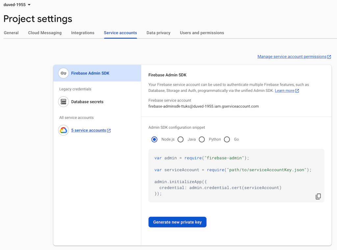Open the duved-1955 project dropdown
The image size is (337, 250).
[x=17, y=5]
